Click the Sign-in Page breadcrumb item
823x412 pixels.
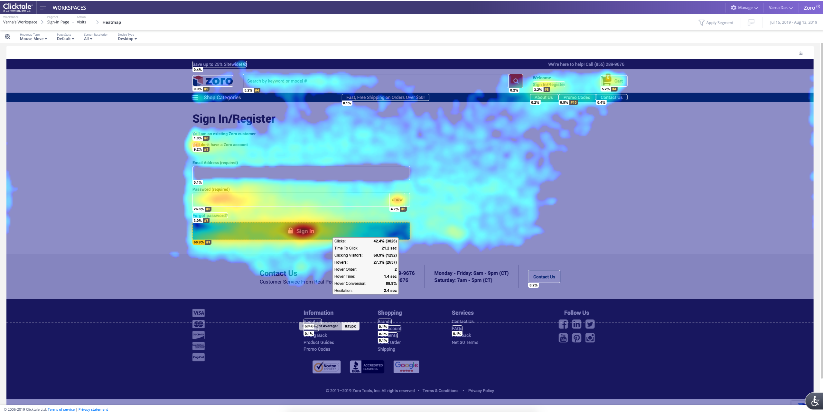point(58,22)
